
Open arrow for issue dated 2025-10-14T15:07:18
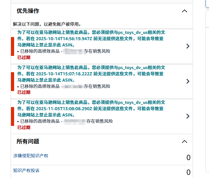[x=188, y=81]
